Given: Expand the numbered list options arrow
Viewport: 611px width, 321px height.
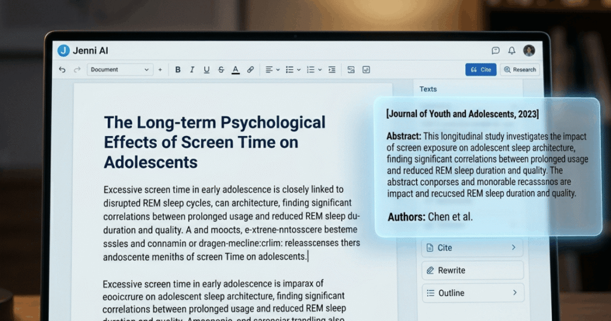Looking at the screenshot, I should point(320,70).
